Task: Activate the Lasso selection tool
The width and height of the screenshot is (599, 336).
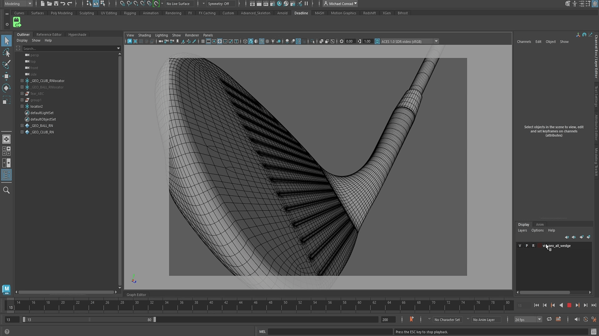Action: (x=7, y=53)
